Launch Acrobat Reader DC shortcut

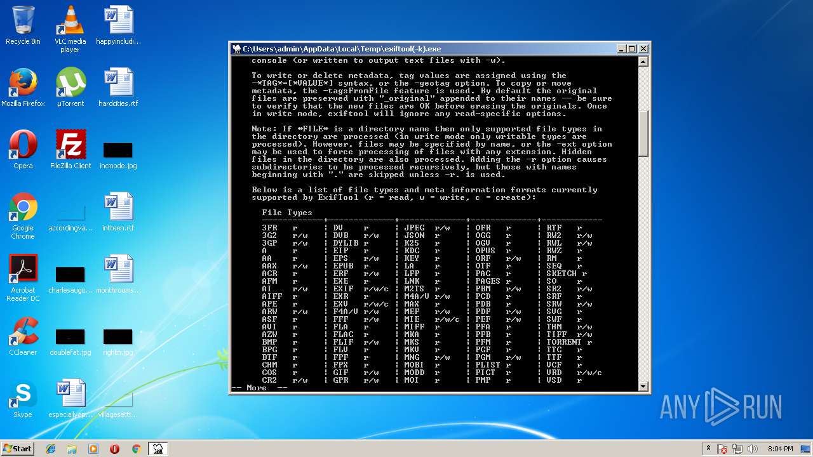[x=23, y=279]
